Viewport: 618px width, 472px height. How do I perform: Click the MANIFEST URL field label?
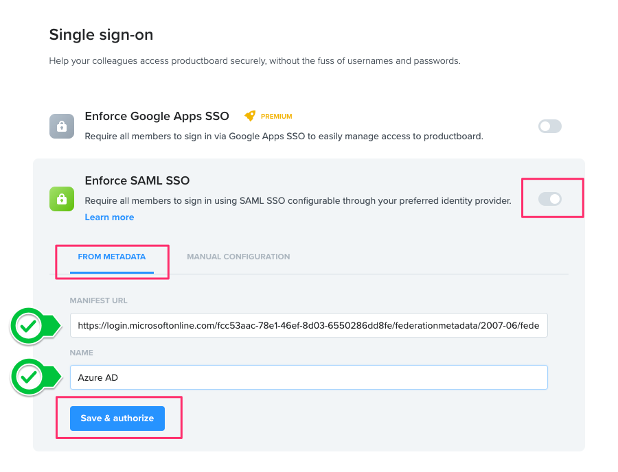(x=98, y=300)
